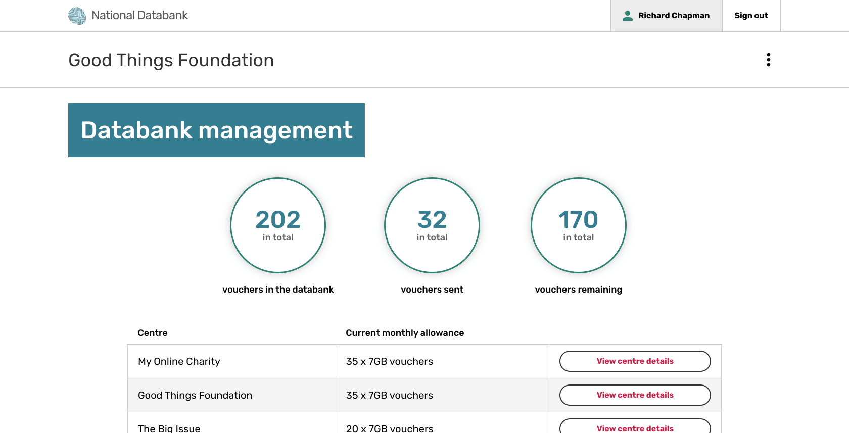
Task: Click the user profile icon beside Richard Chapman
Action: click(627, 16)
